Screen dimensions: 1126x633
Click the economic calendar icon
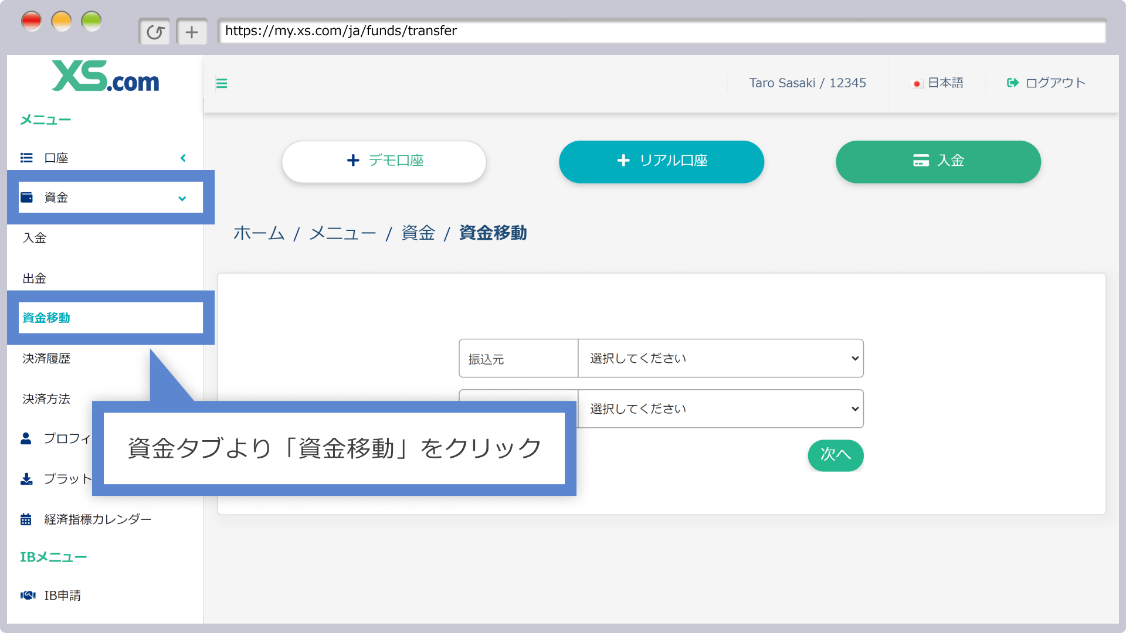pyautogui.click(x=26, y=519)
